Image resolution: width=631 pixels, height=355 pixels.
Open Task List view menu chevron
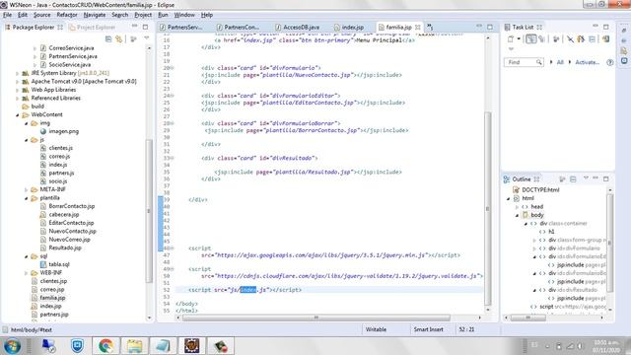coord(511,48)
